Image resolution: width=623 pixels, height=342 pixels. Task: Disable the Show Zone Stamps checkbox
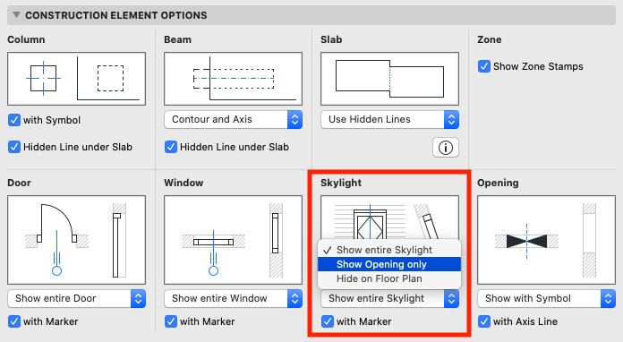484,66
